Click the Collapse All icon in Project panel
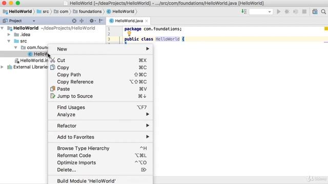 coord(81,20)
